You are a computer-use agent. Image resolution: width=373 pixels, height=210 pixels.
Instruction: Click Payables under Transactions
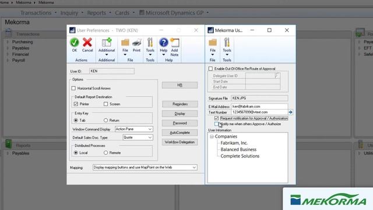tap(21, 48)
